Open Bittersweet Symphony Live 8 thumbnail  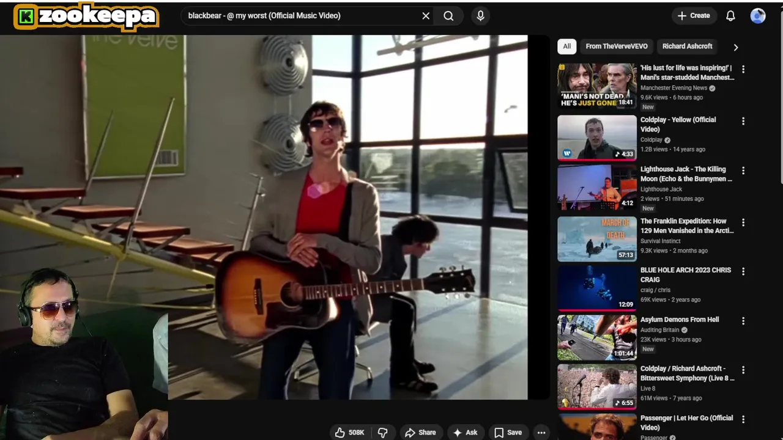[x=597, y=387]
